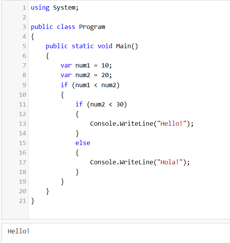Click 'num2 = 20;' declaration on line 8

pyautogui.click(x=93, y=75)
